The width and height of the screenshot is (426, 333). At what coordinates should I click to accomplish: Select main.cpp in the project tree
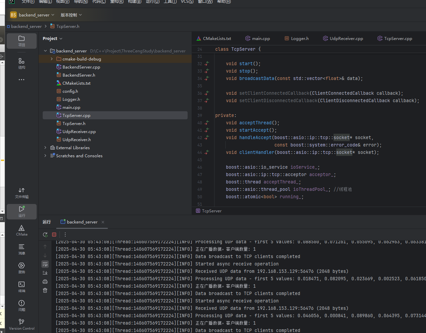click(71, 108)
